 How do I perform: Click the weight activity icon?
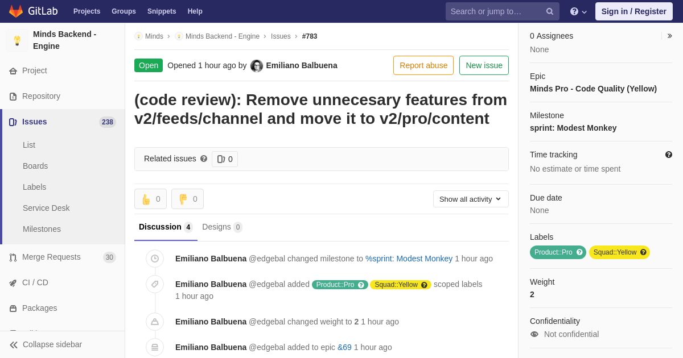(x=155, y=322)
